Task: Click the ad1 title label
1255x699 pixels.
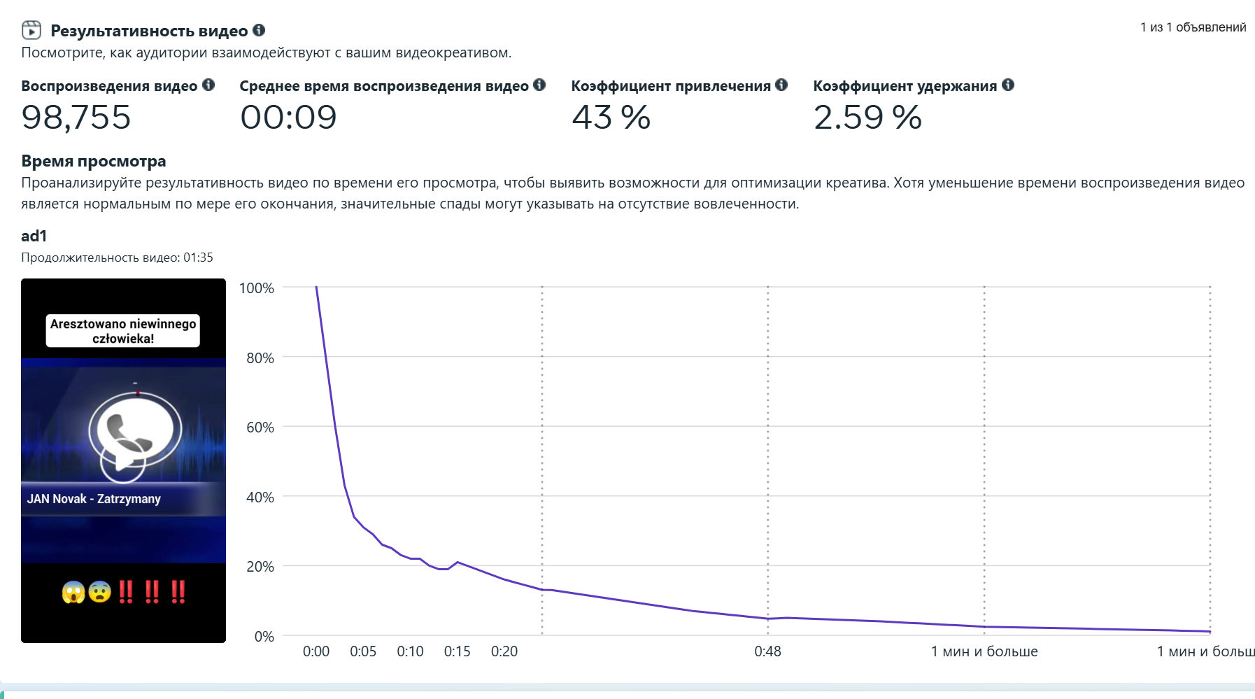Action: pyautogui.click(x=34, y=236)
